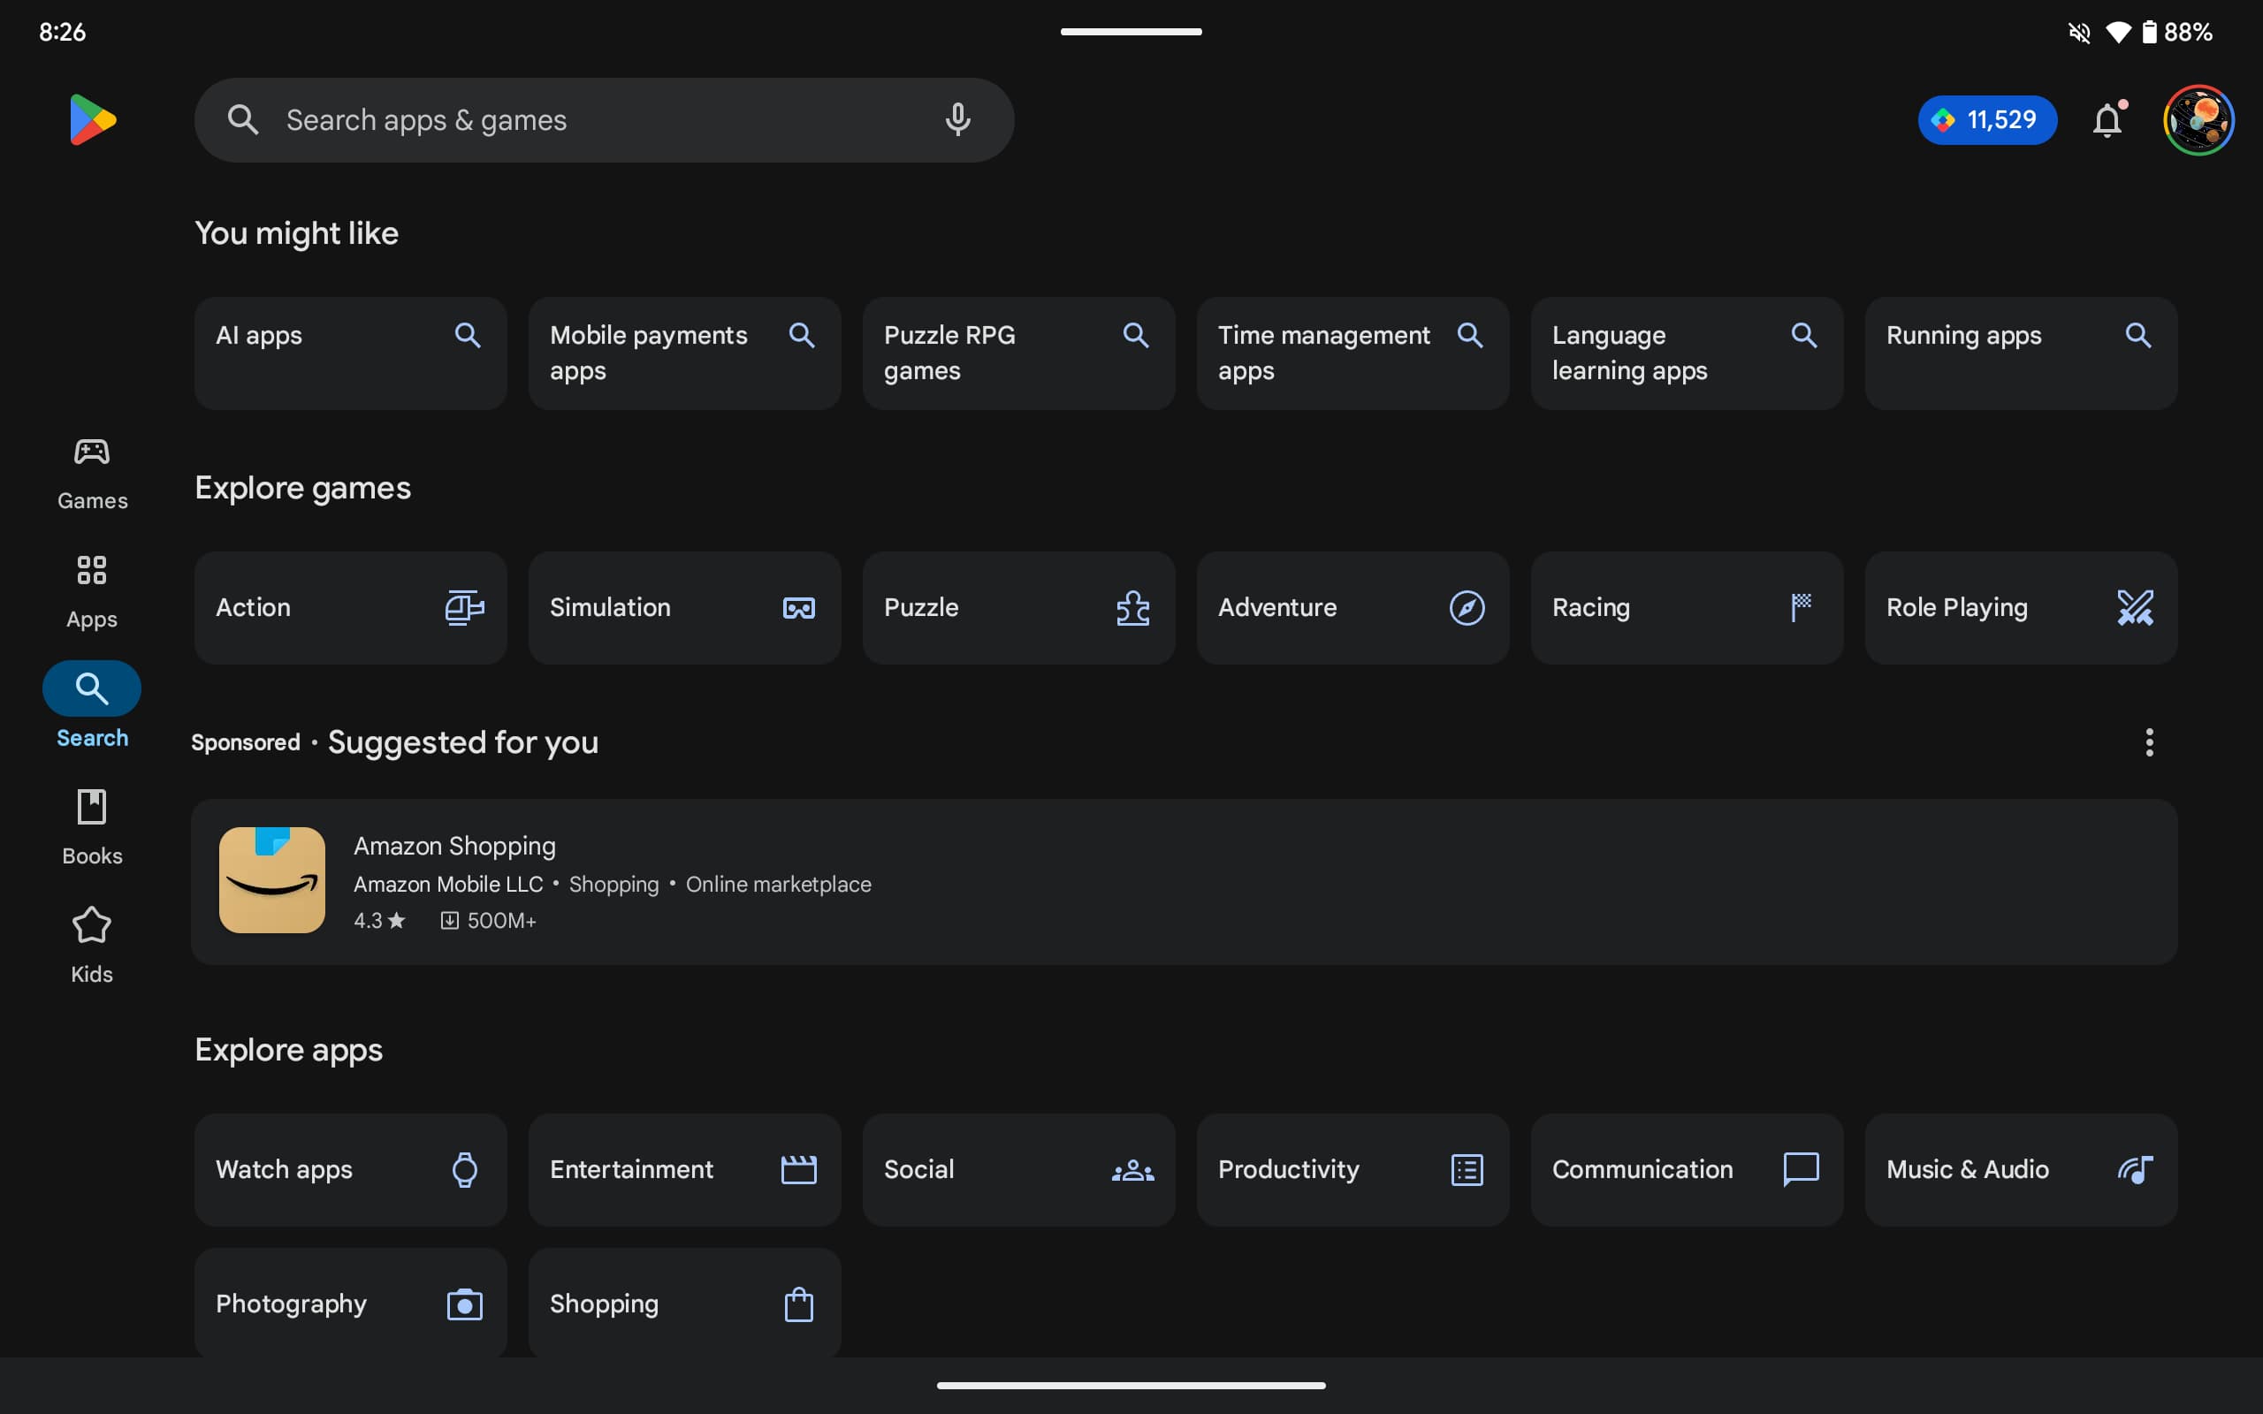Tap the Search apps and games input field
The height and width of the screenshot is (1414, 2263).
tap(603, 119)
